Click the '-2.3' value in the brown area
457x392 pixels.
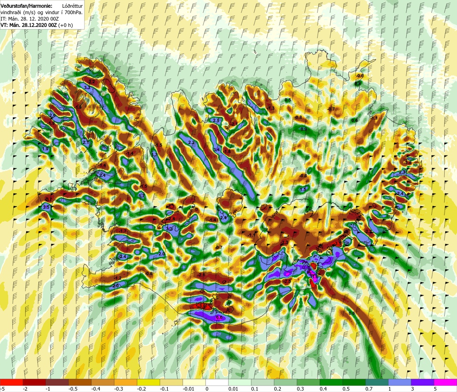click(x=284, y=243)
